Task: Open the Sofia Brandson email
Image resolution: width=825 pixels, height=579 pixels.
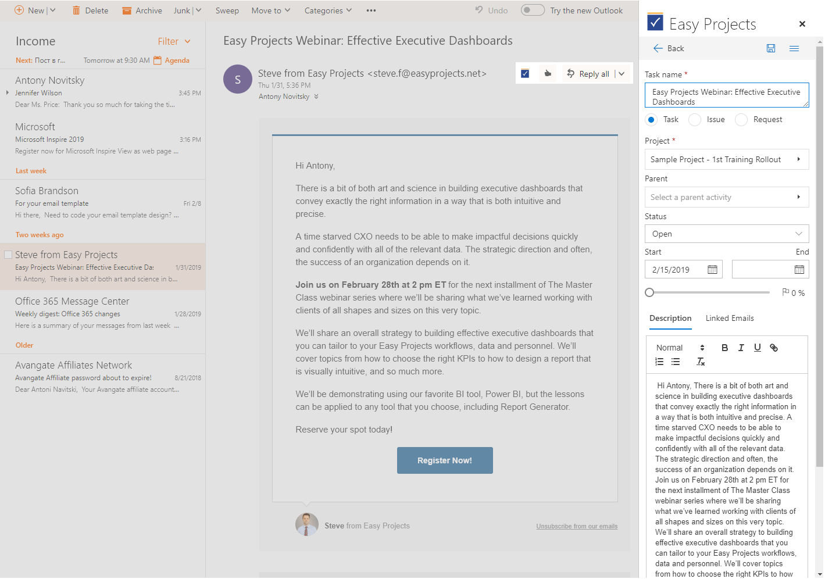Action: [102, 202]
